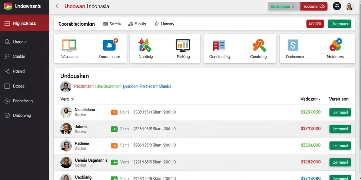Viewport: 361px width, 180px height.
Task: Open the Cenclen Ialy bookmark icon
Action: point(219,45)
